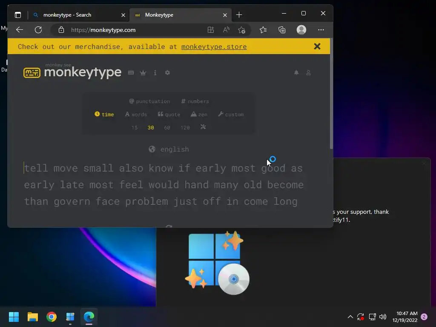This screenshot has width=436, height=327.
Task: Switch to the Monkeytype tab
Action: 181,15
